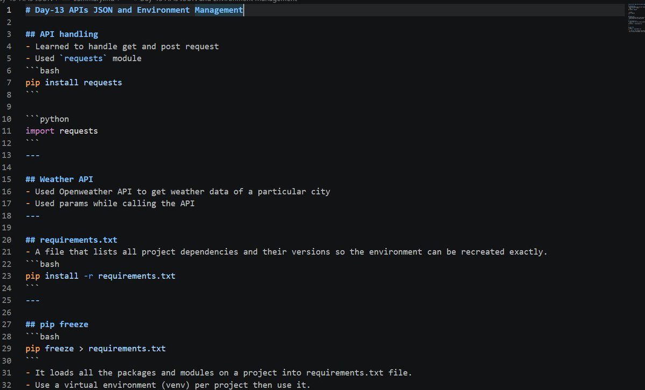Click the line starting 'Use a virtual environment (venv)'
The width and height of the screenshot is (645, 390).
pyautogui.click(x=168, y=385)
